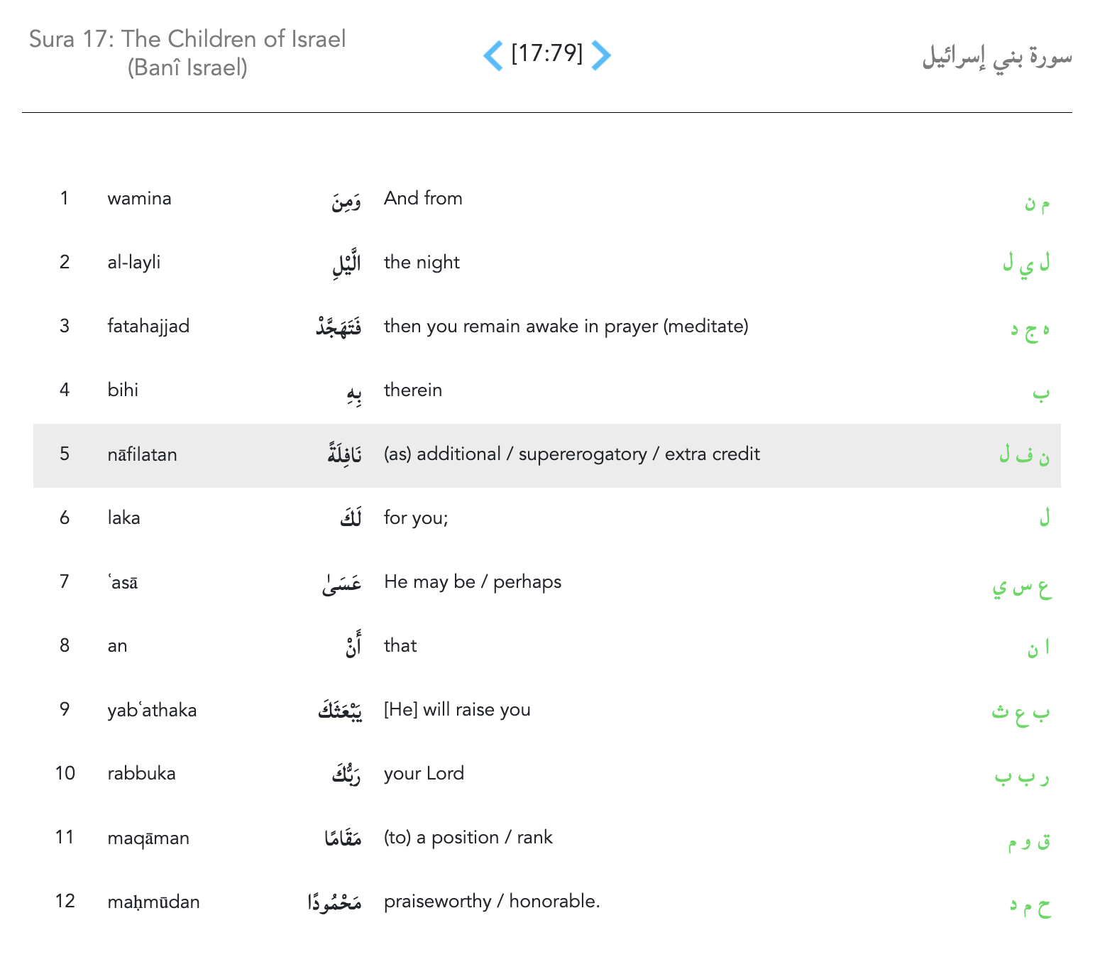This screenshot has height=957, width=1100.
Task: Click the root letters beside fatahajjad
Action: click(x=1030, y=329)
